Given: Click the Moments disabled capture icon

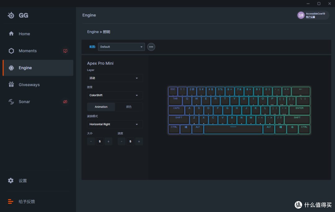Looking at the screenshot, I should (65, 51).
